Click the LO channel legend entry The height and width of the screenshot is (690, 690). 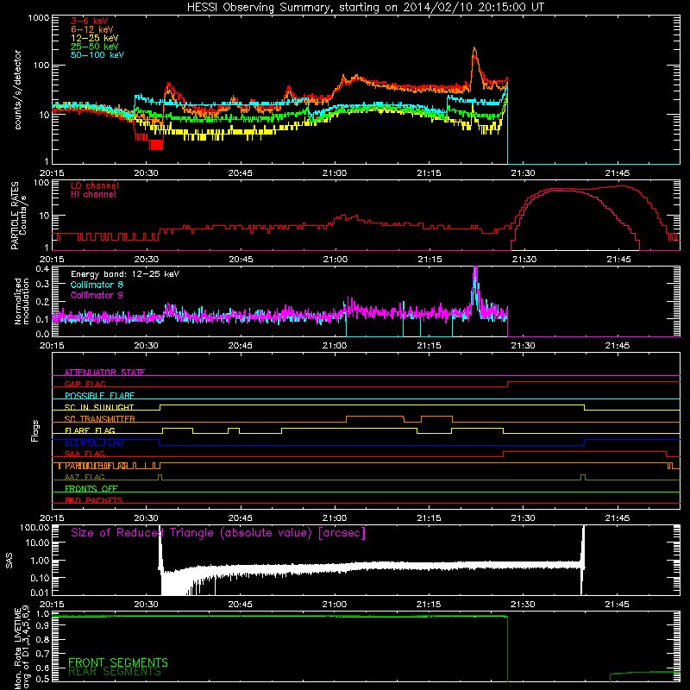coord(95,185)
